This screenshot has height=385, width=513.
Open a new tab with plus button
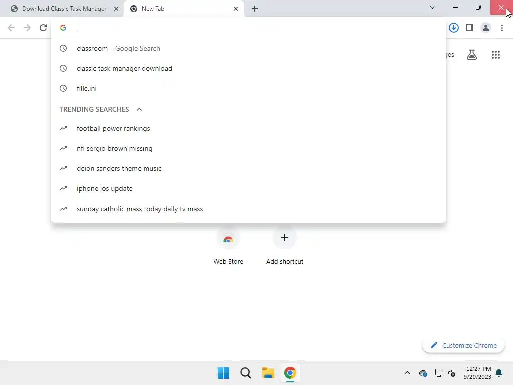coord(255,9)
